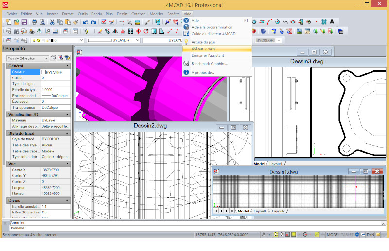Click the Couleur BYLAYER color swatch
Screen dimensions: 389x251
43,72
